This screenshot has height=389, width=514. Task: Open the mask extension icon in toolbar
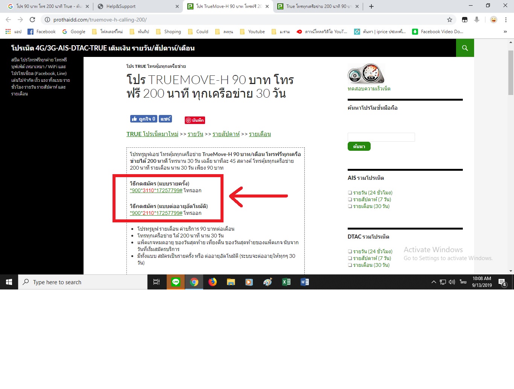coord(465,20)
